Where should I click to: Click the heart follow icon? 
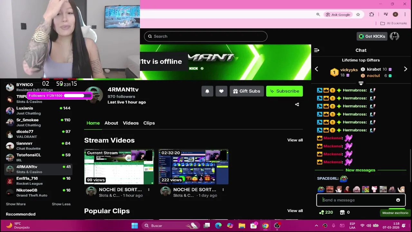tap(221, 91)
